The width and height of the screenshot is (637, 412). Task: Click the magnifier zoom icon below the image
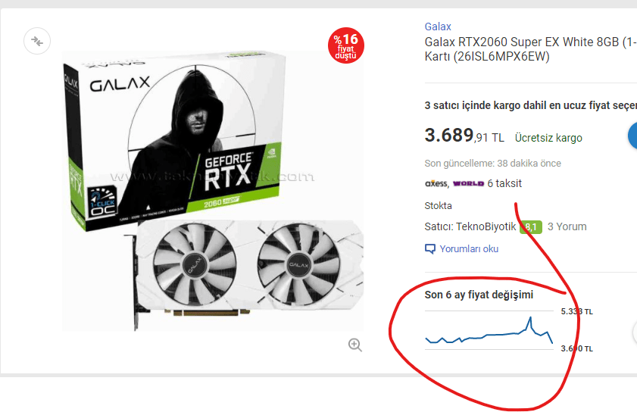point(354,345)
